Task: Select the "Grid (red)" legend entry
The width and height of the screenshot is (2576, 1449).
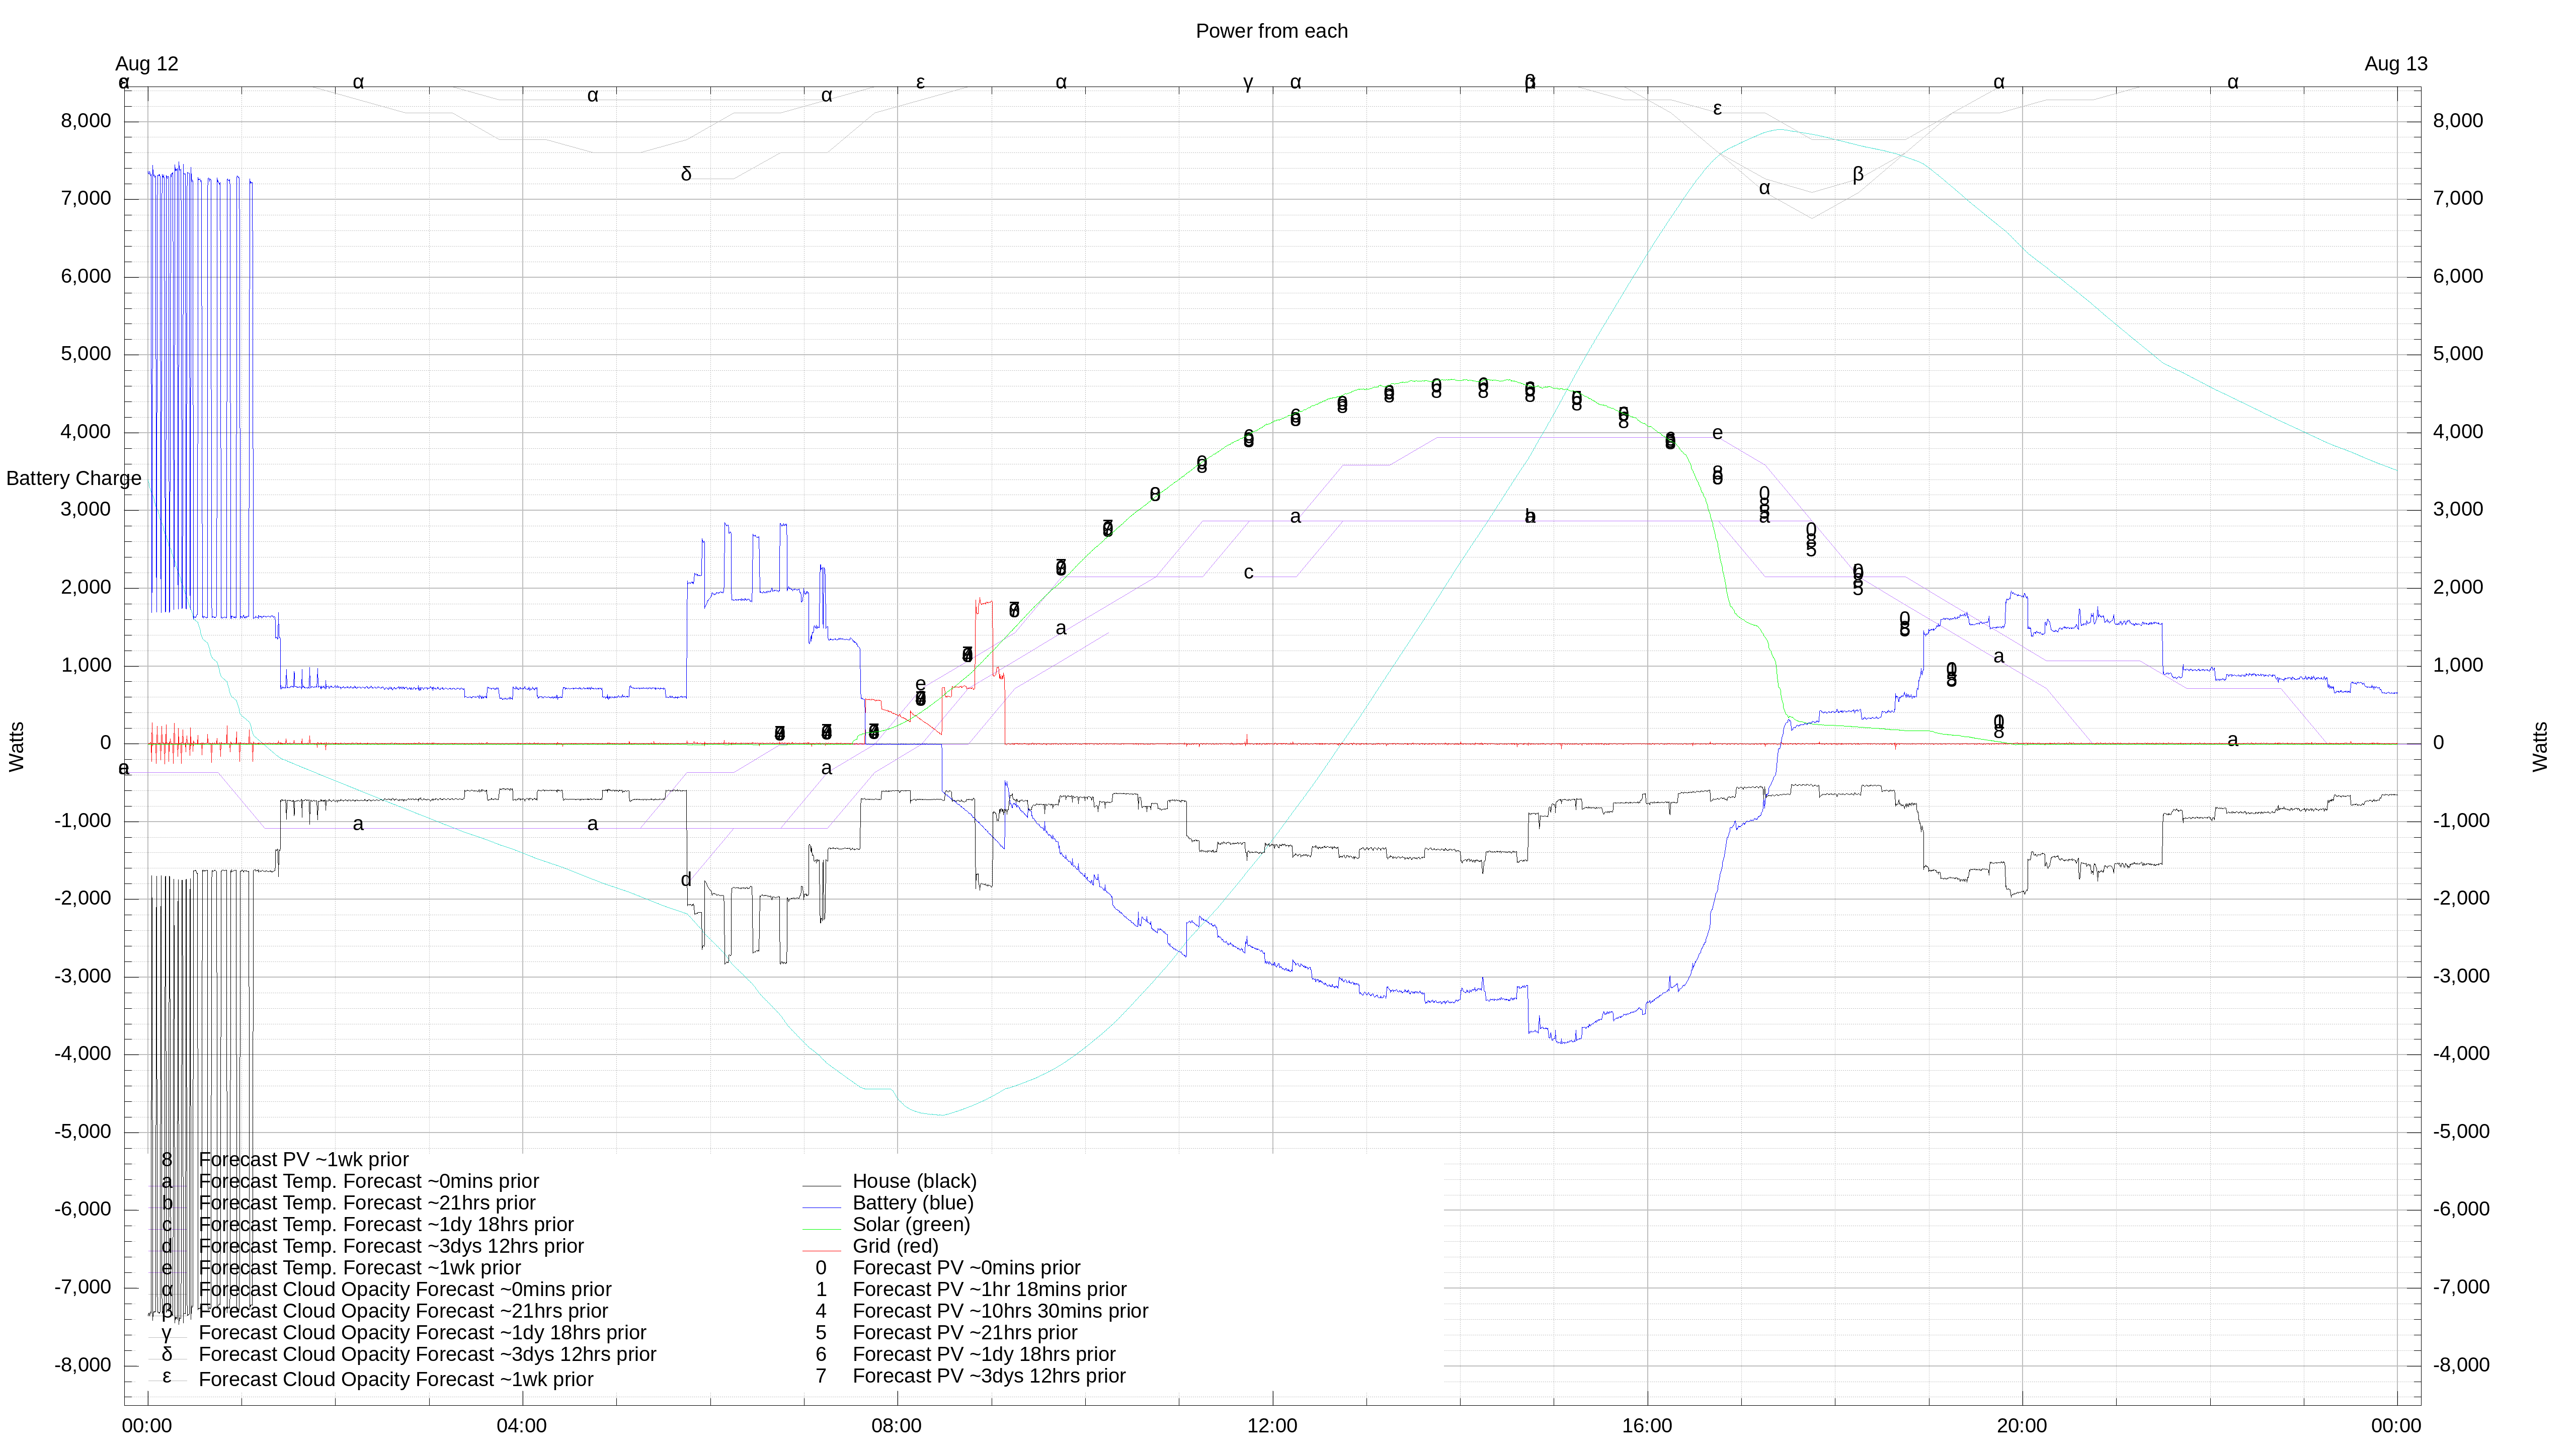Action: [895, 1246]
